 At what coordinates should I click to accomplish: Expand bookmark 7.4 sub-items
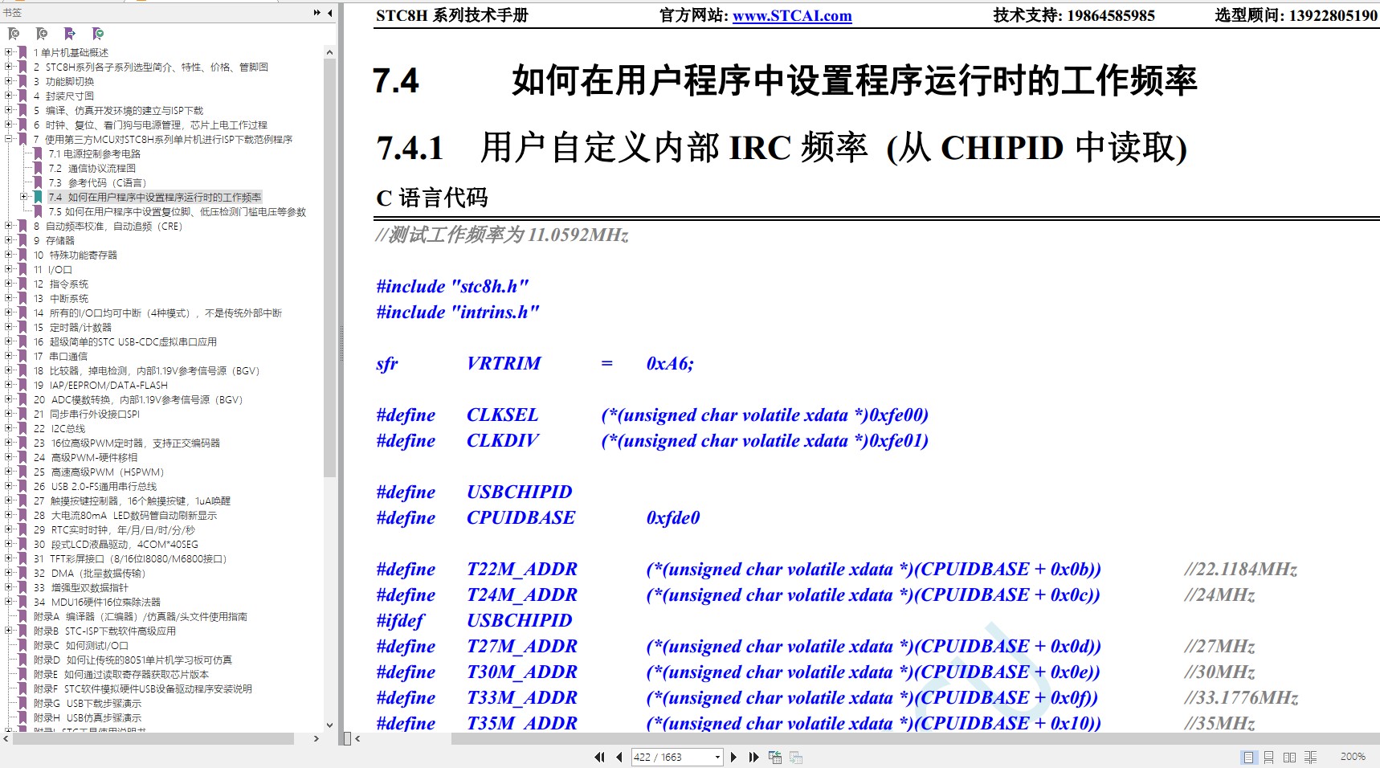(x=23, y=197)
